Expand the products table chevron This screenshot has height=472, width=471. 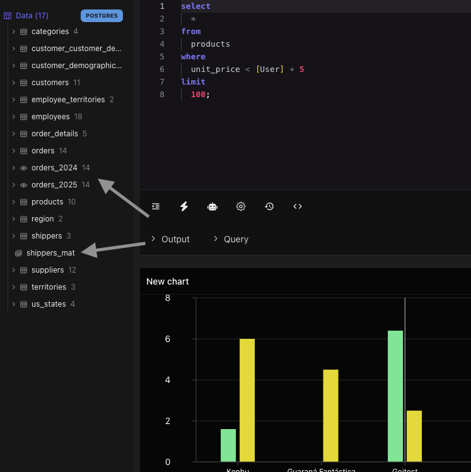[x=13, y=202]
